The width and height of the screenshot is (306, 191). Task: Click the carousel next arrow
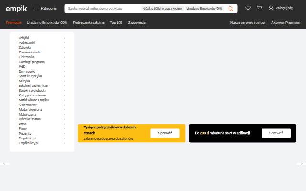(302, 164)
